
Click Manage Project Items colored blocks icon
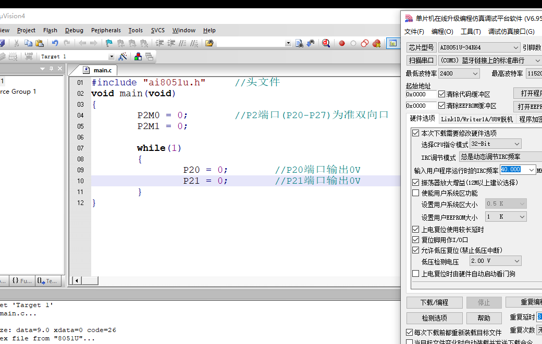pos(138,56)
